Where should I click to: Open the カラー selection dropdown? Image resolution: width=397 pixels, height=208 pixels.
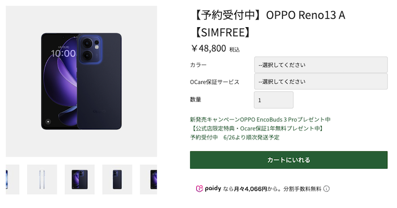[x=321, y=65]
